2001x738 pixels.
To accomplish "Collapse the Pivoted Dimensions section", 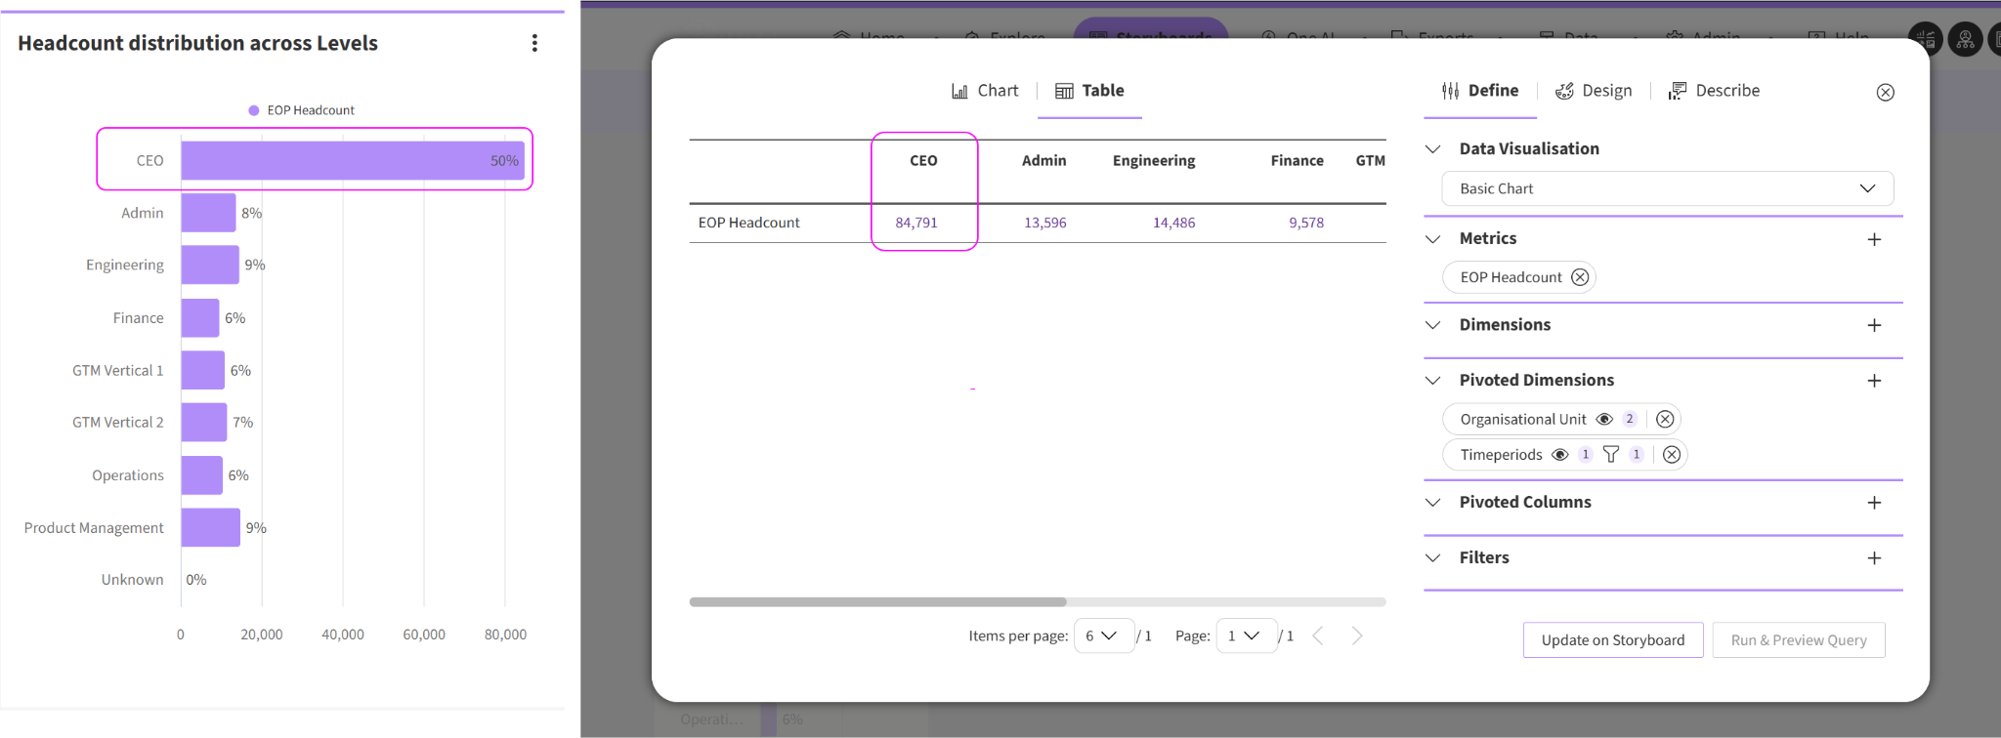I will (x=1433, y=381).
